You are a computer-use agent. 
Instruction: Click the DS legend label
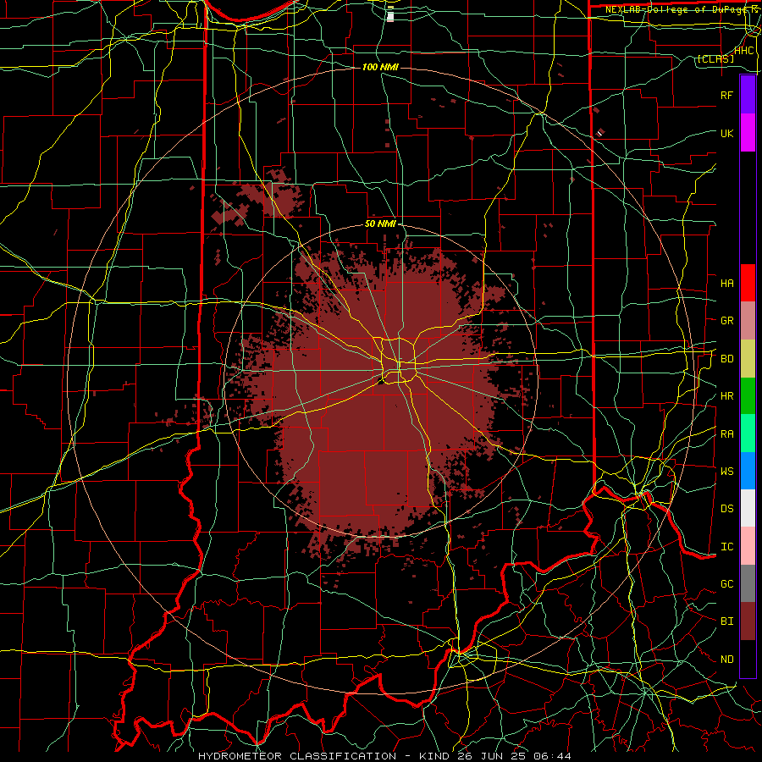pyautogui.click(x=727, y=509)
